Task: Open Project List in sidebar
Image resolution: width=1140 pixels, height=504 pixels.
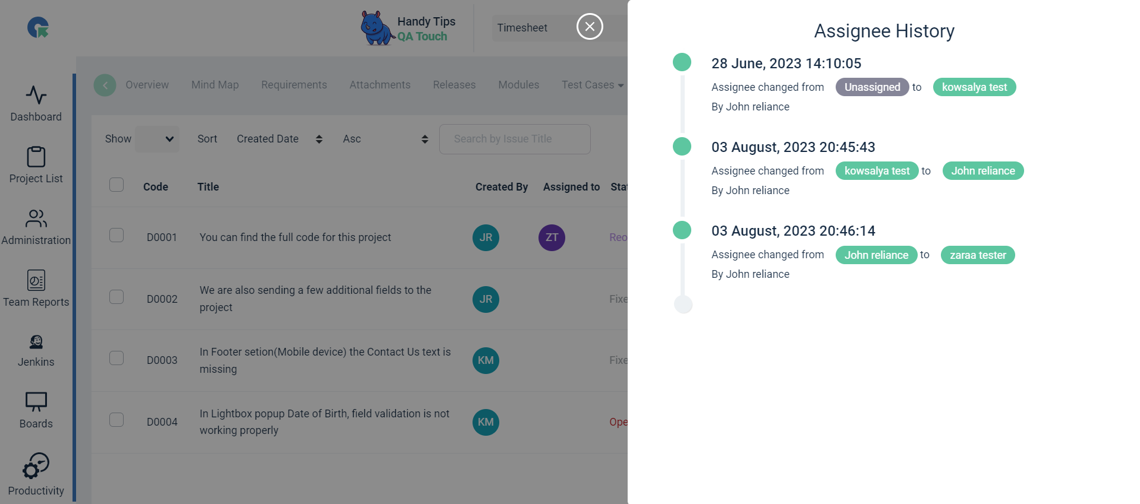Action: [x=36, y=157]
